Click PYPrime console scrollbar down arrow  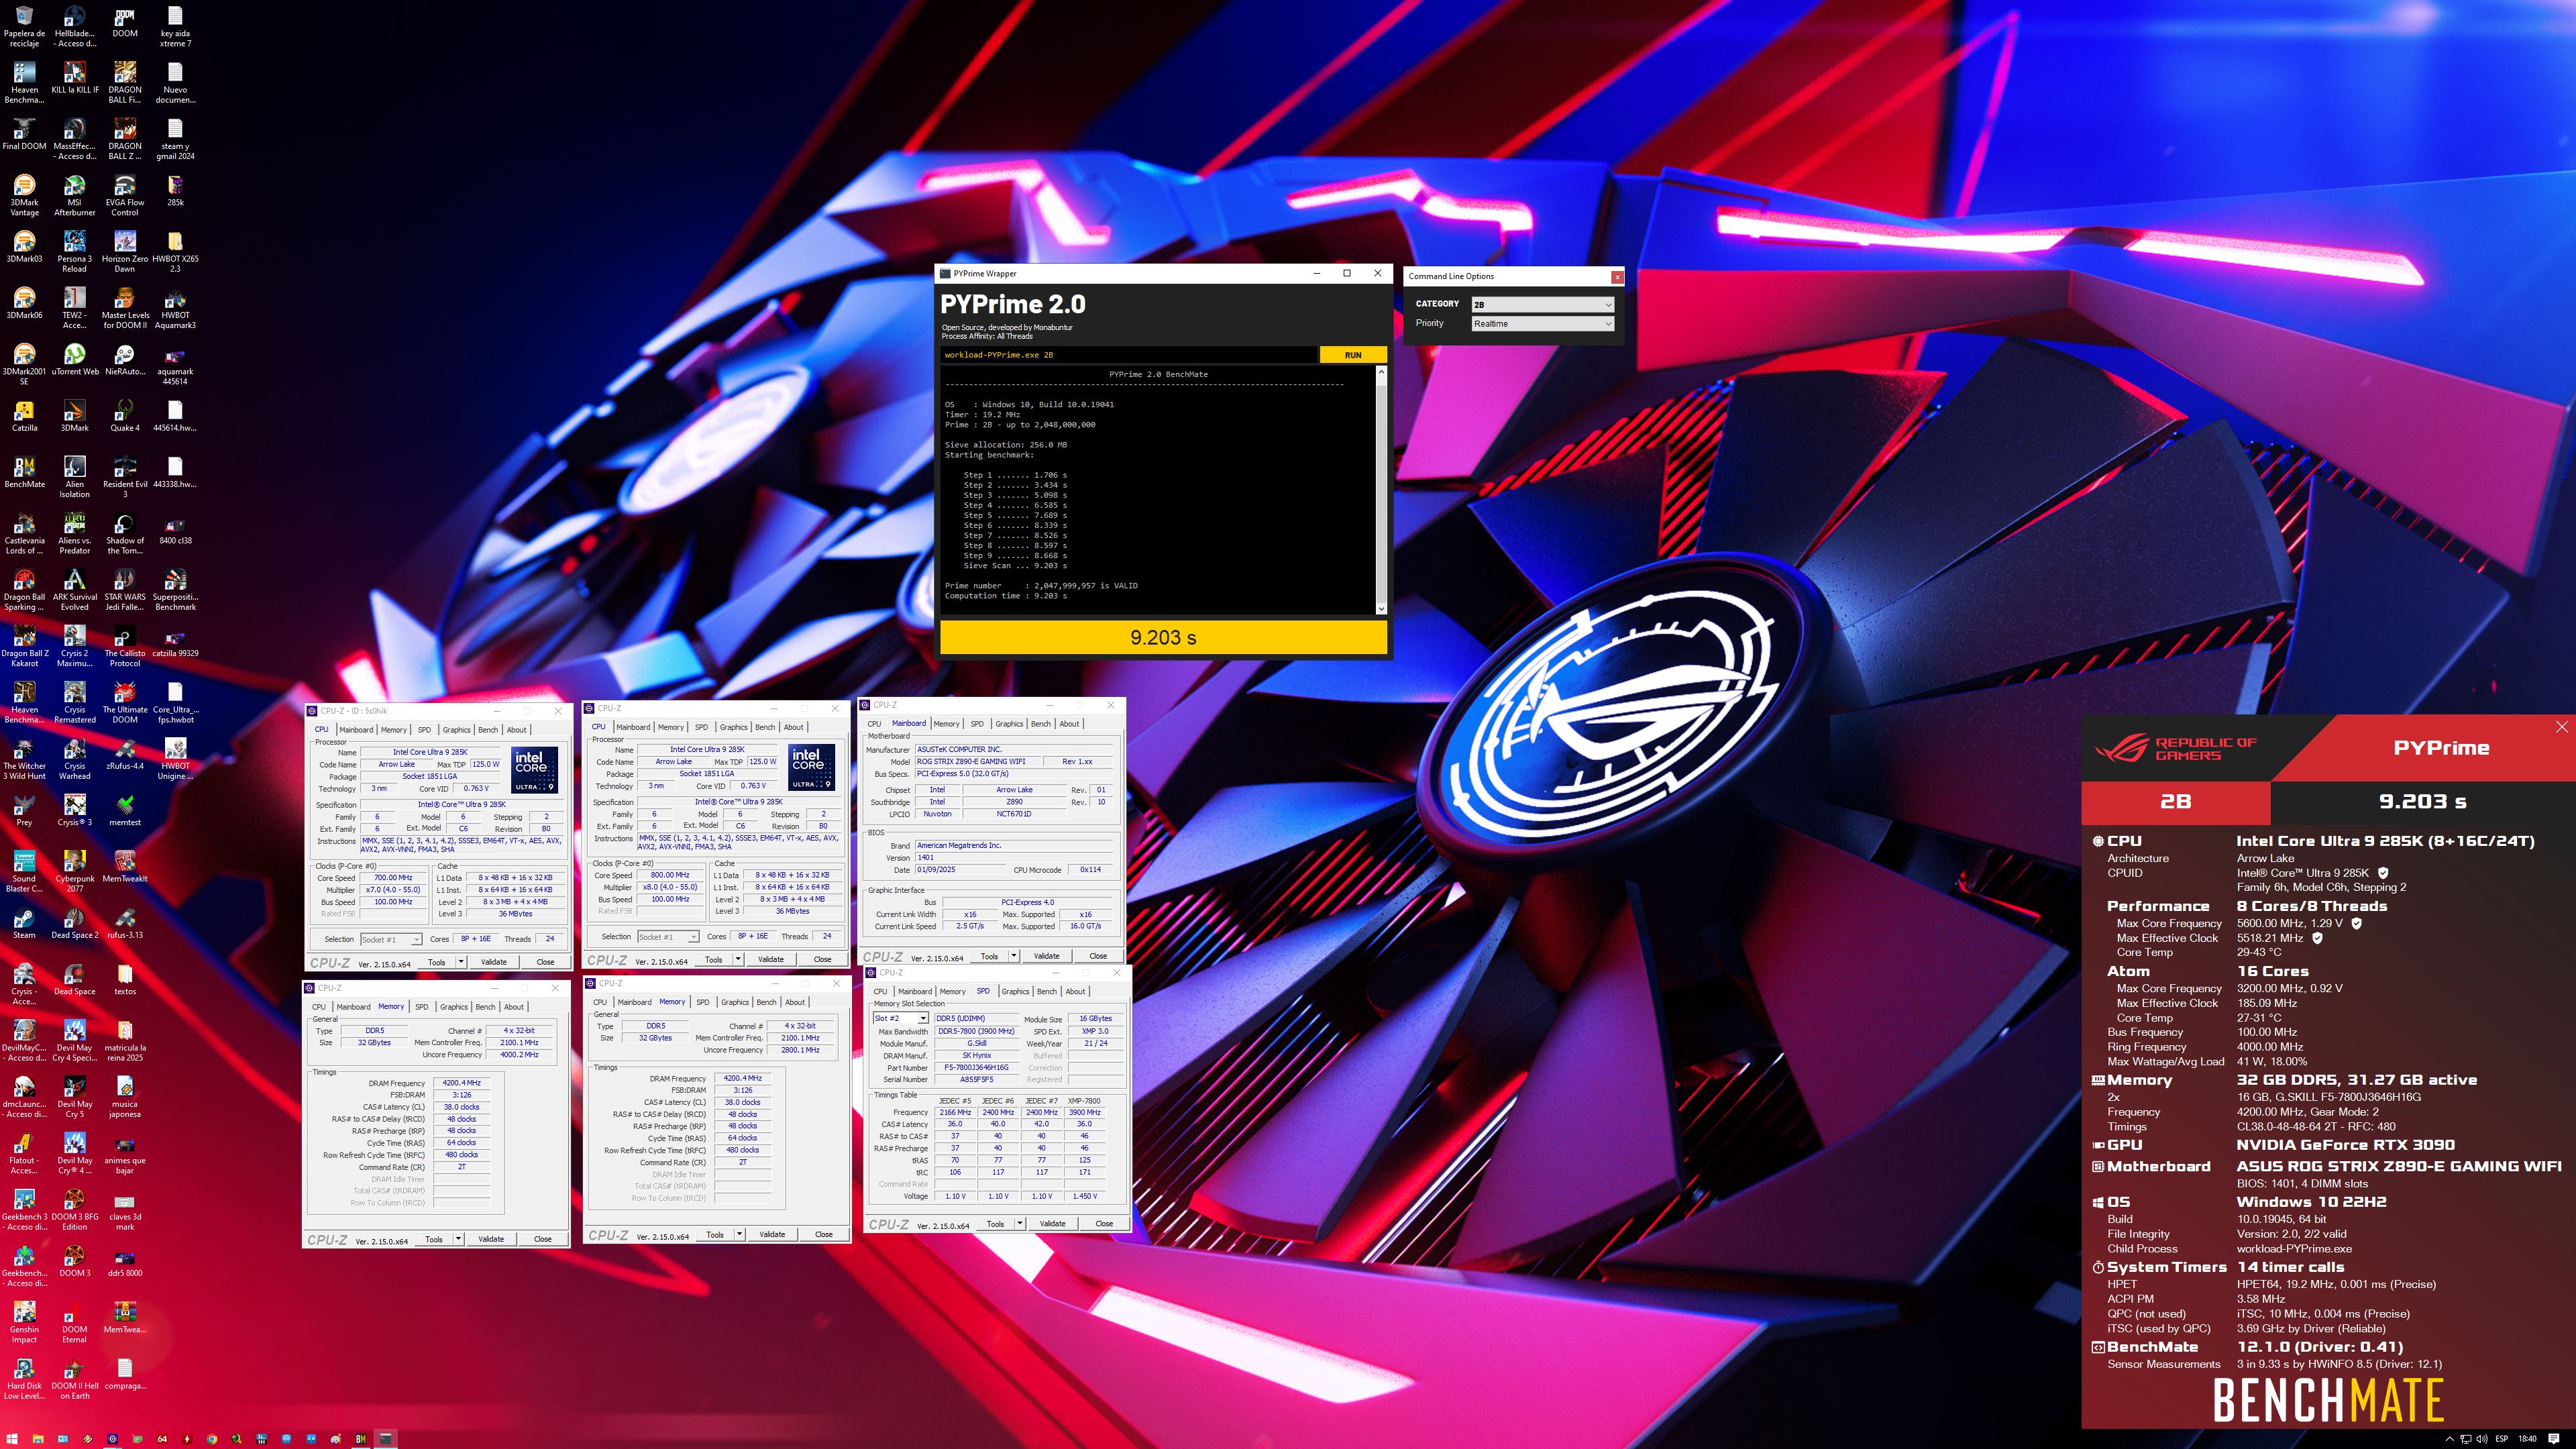click(x=1381, y=608)
